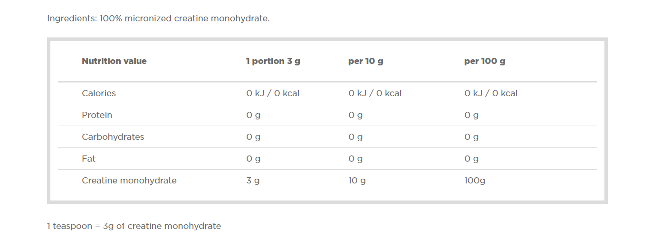Click Fat value in 1 portion column
Viewport: 651px width, 246px height.
coord(253,159)
